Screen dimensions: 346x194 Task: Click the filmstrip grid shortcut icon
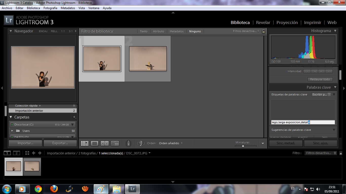click(x=27, y=153)
